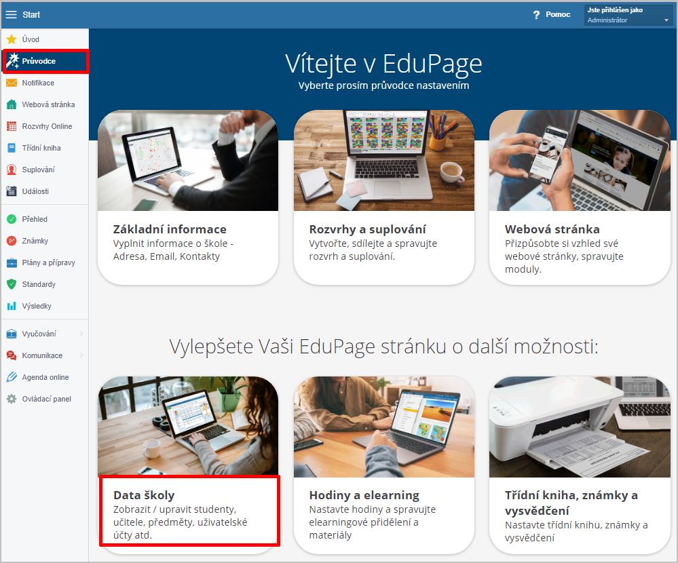
Task: Open Ovládací panel menu item
Action: pos(47,399)
